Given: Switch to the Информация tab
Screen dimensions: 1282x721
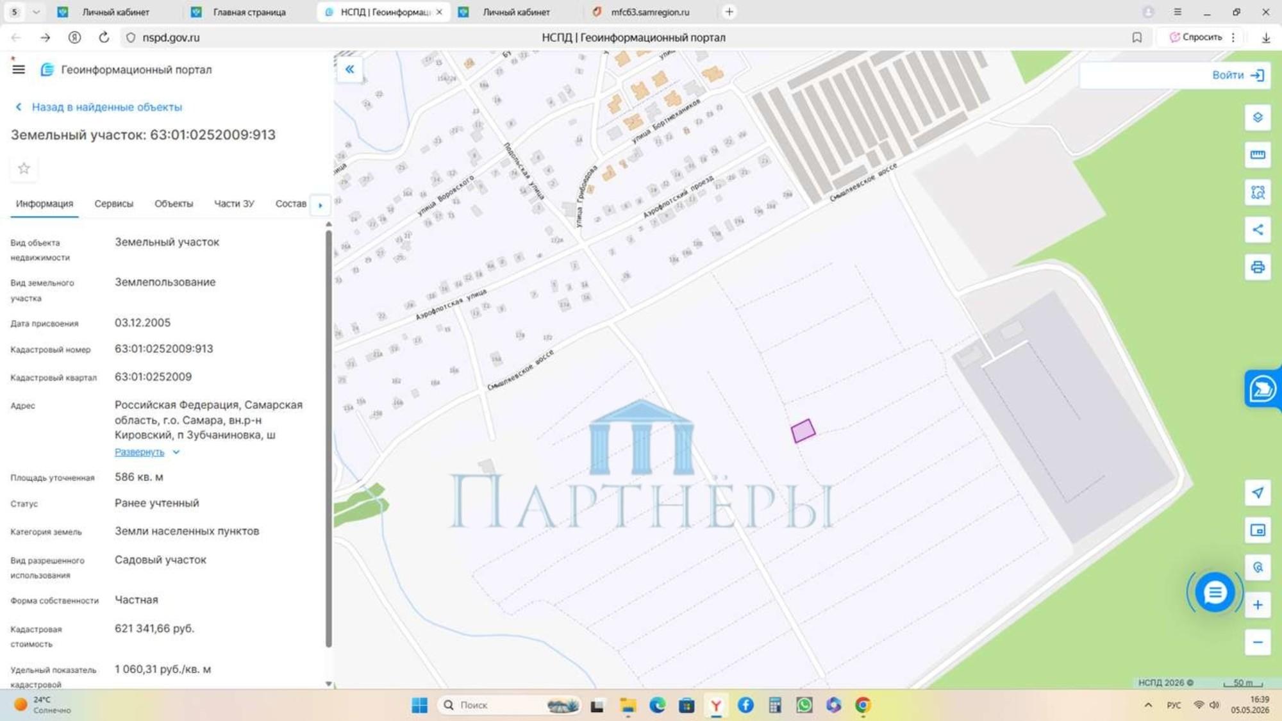Looking at the screenshot, I should pos(44,204).
